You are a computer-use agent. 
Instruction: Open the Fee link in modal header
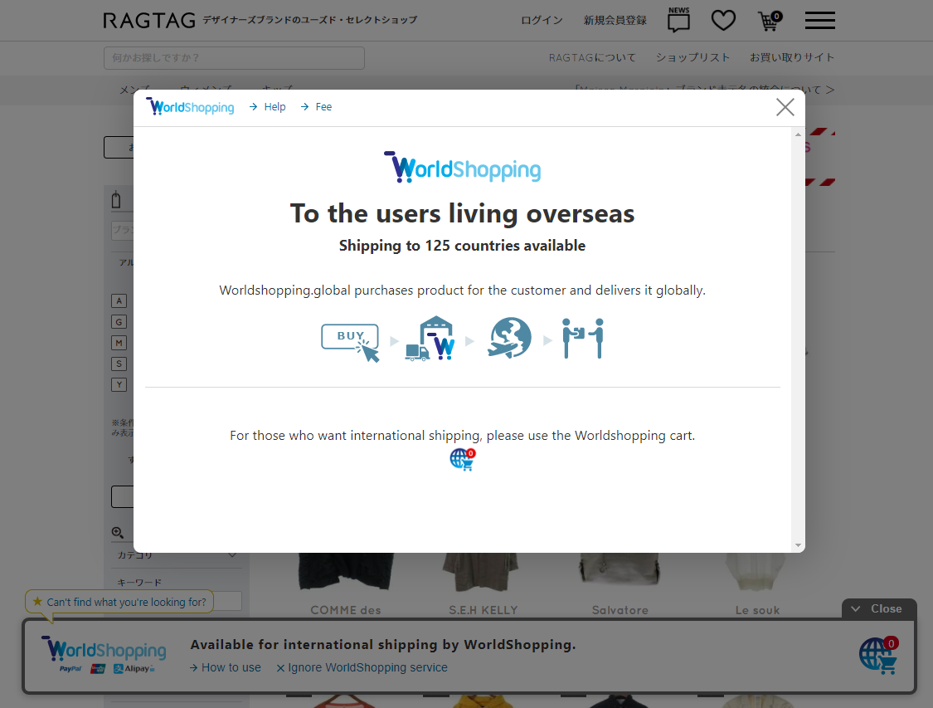point(317,106)
